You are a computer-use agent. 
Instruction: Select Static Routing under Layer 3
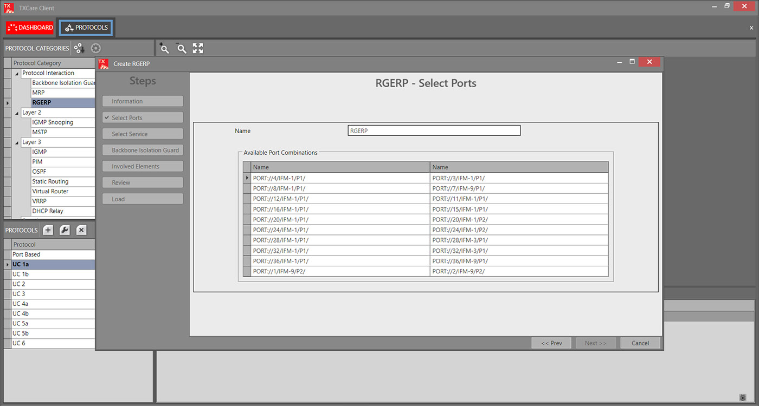point(63,181)
